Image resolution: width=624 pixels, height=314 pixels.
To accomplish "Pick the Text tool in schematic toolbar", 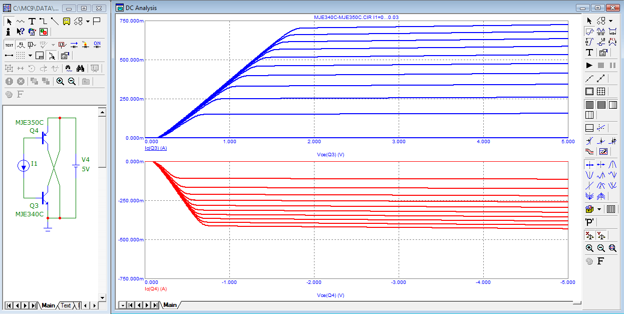I will pyautogui.click(x=32, y=22).
